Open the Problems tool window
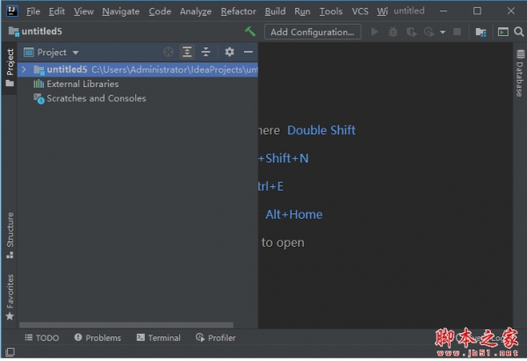The width and height of the screenshot is (527, 361). pos(97,338)
